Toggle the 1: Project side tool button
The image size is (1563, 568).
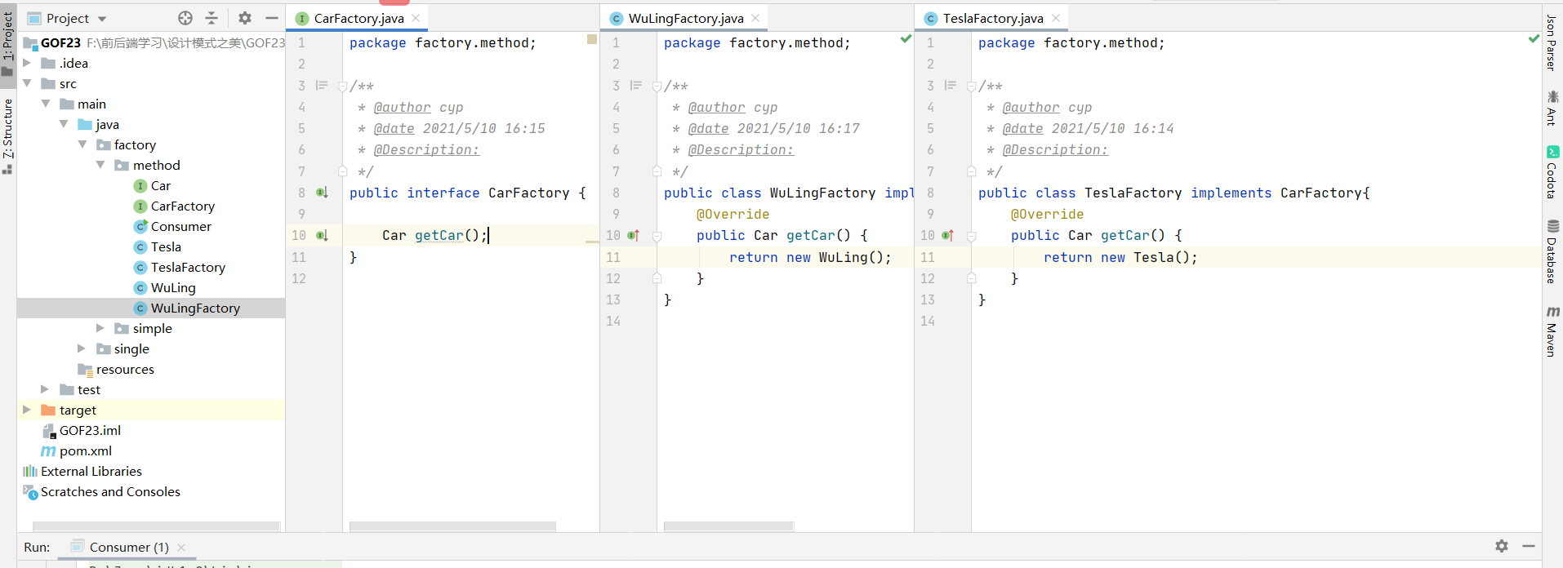point(8,38)
